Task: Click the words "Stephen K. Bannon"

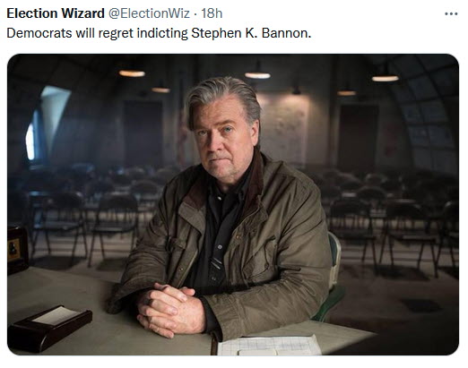Action: pos(251,33)
